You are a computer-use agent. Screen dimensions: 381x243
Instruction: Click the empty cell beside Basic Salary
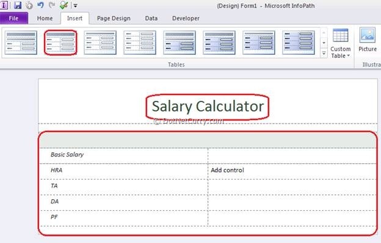[x=292, y=155]
